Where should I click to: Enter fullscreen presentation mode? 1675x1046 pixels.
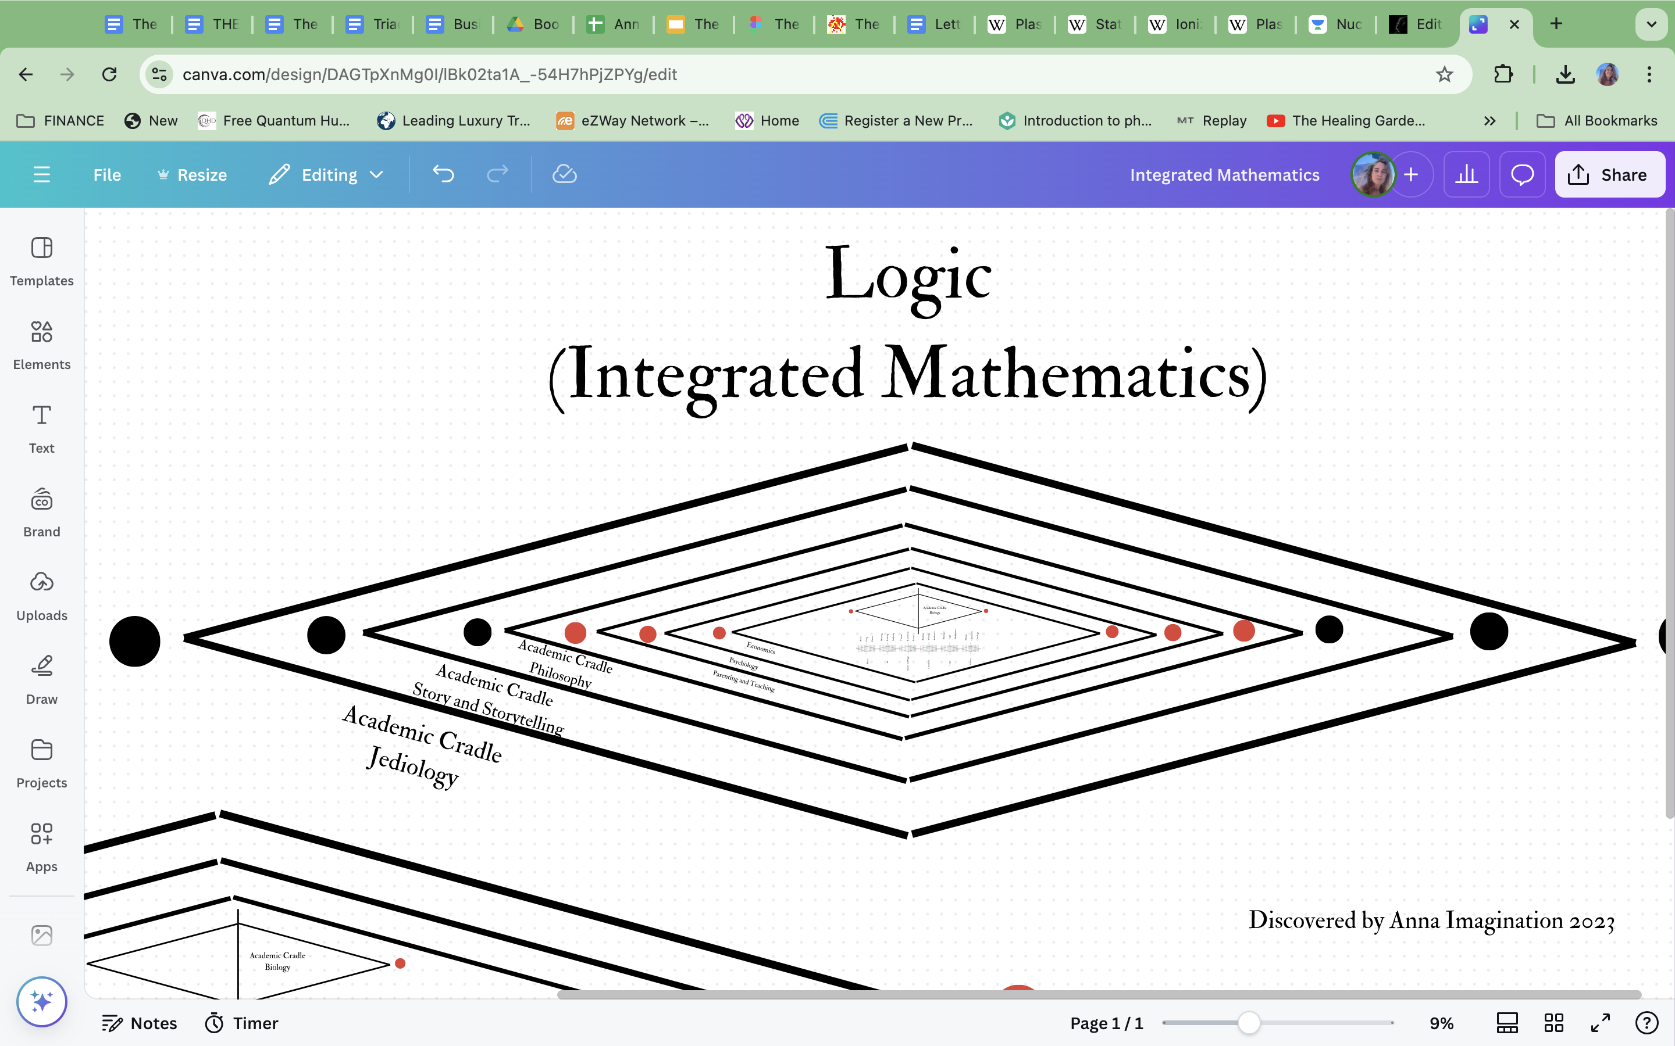[1600, 1023]
